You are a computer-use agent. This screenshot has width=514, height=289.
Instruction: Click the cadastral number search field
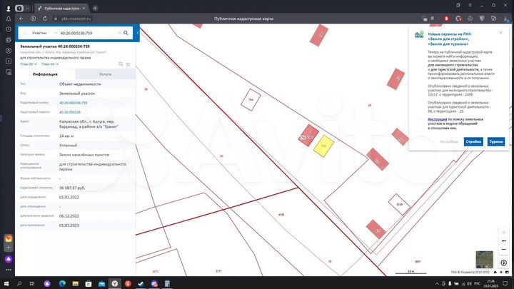88,33
